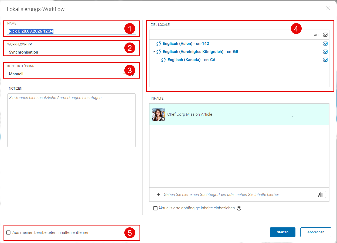The image size is (337, 243).
Task: Click plus icon in content search bar
Action: tap(158, 195)
